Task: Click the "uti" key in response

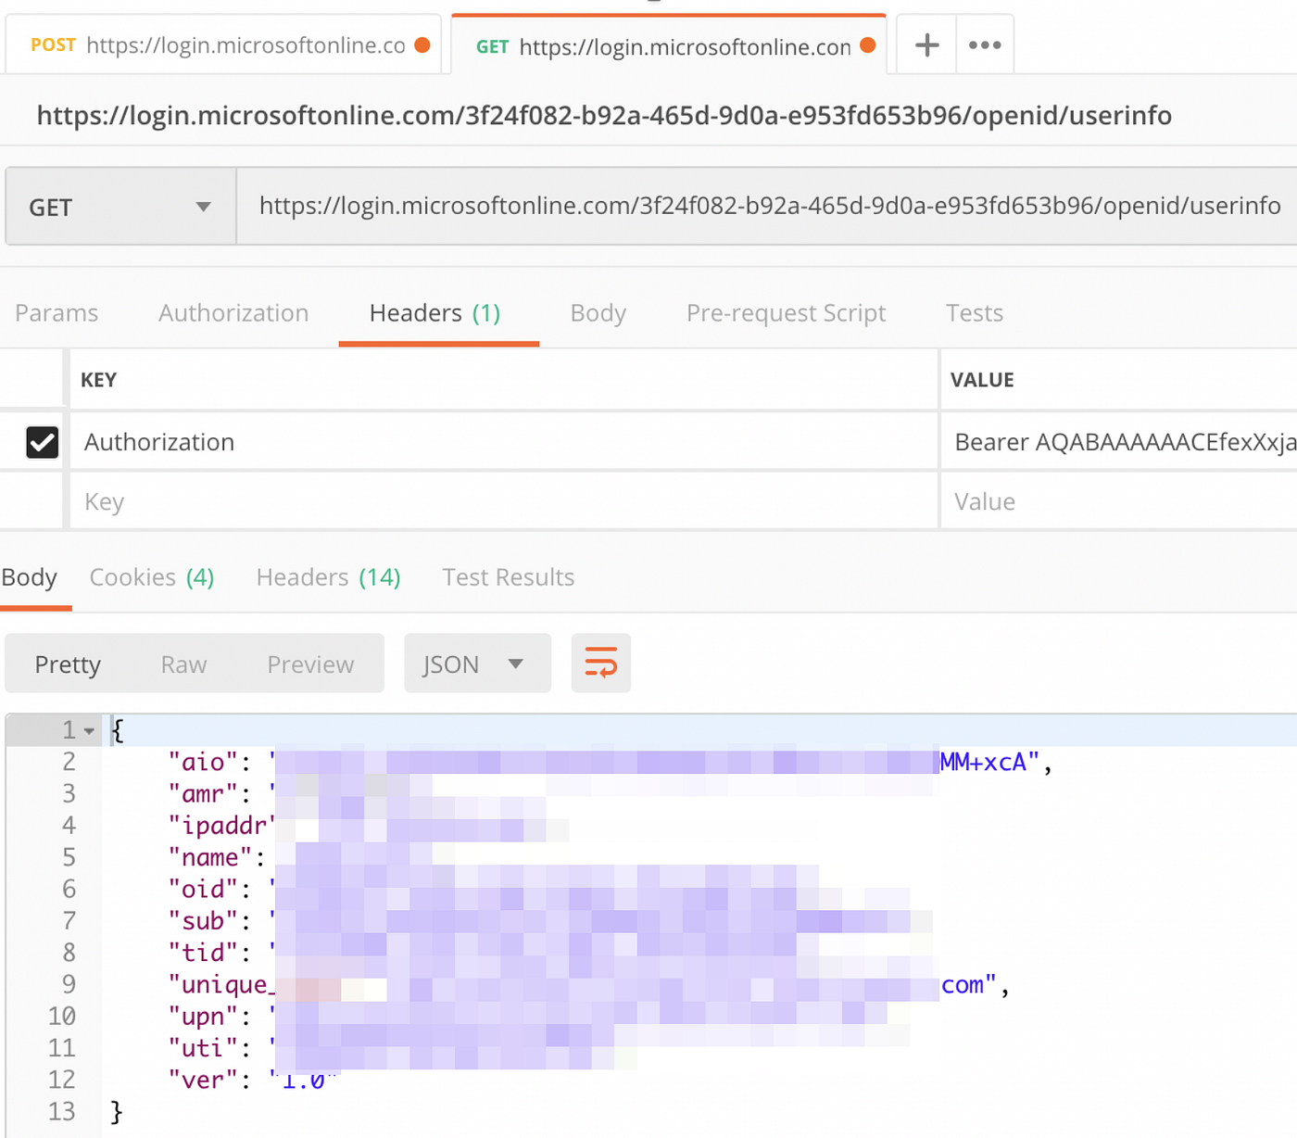Action: (203, 1048)
